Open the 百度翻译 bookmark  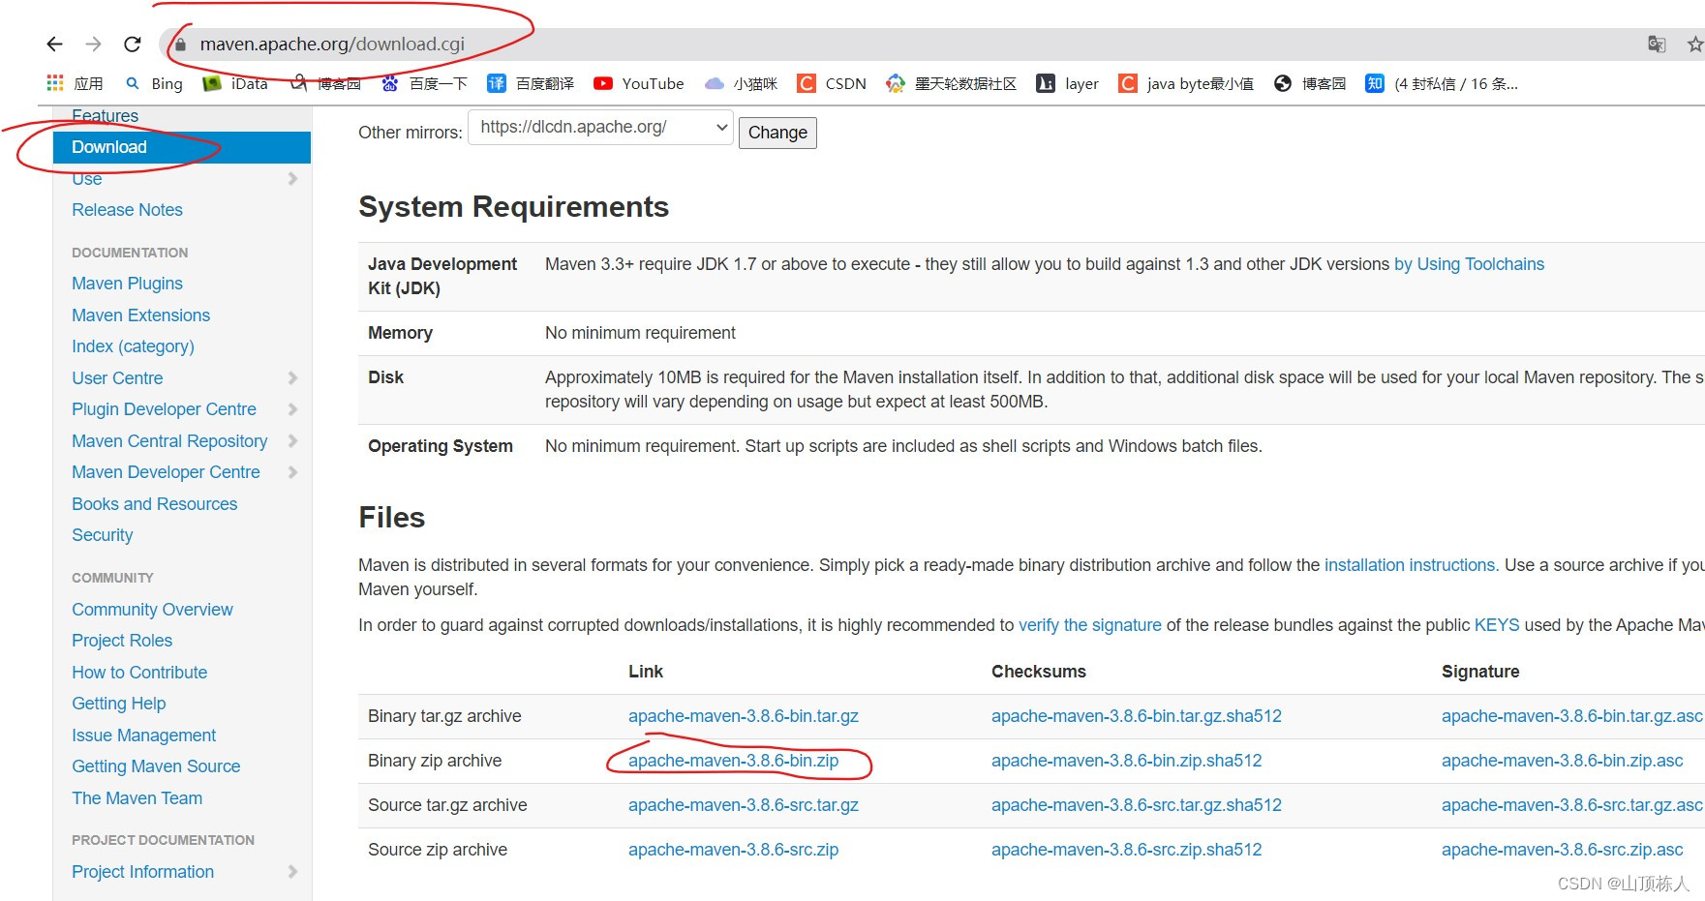pyautogui.click(x=531, y=83)
